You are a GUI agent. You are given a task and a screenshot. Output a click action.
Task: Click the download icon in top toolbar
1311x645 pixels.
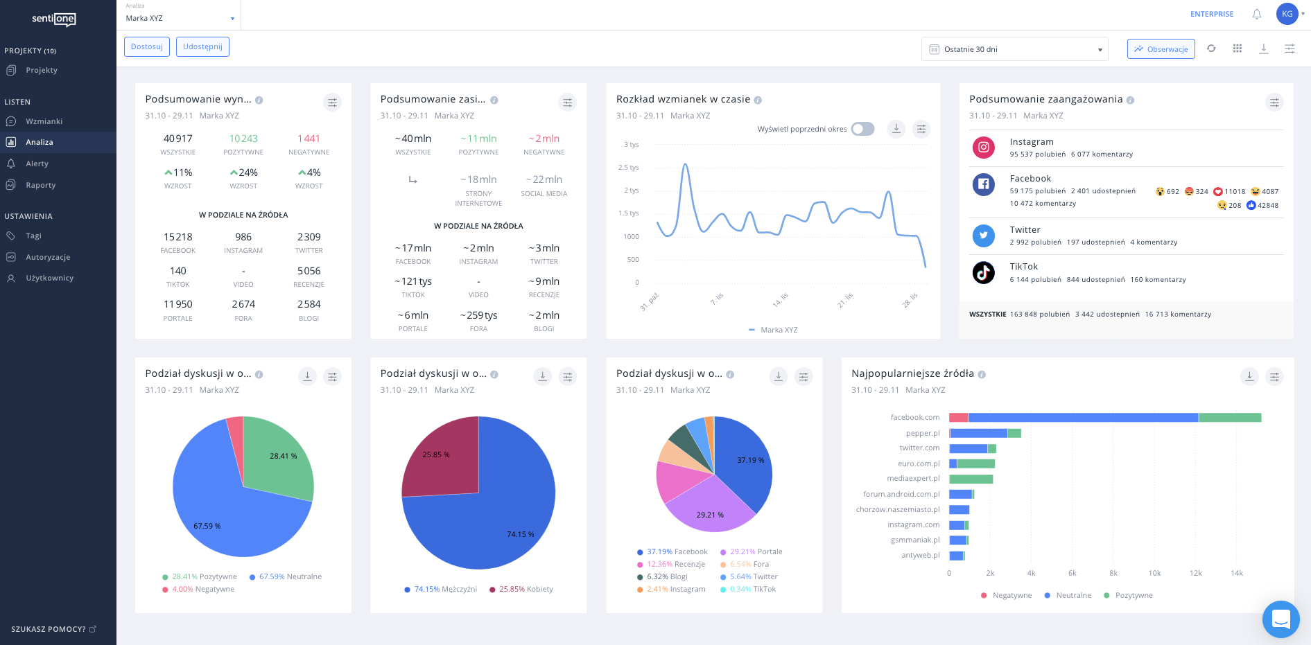point(1264,48)
